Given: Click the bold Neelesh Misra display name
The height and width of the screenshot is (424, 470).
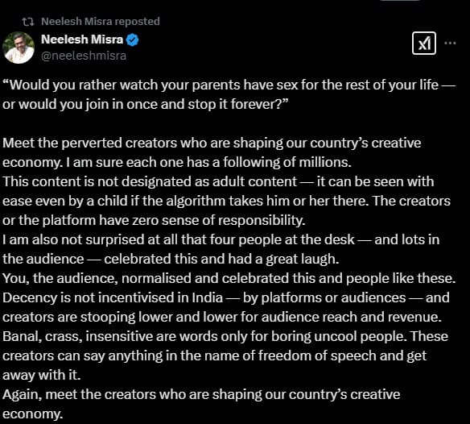Looking at the screenshot, I should coord(82,39).
